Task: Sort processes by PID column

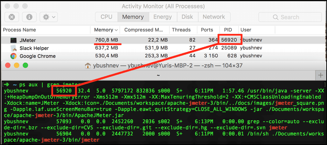Action: pos(228,30)
